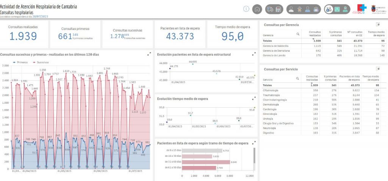Click the information icon in the header
This screenshot has height=181, width=388.
pyautogui.click(x=246, y=9)
